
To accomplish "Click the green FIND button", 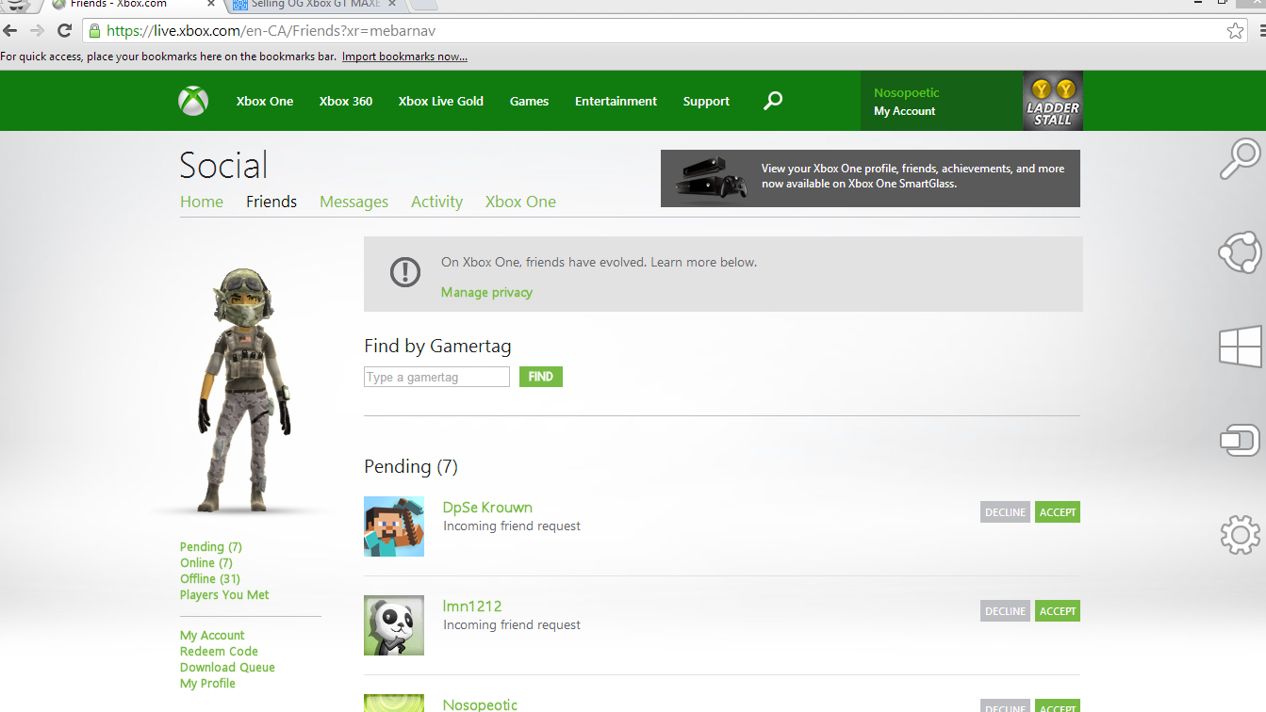I will pyautogui.click(x=541, y=377).
